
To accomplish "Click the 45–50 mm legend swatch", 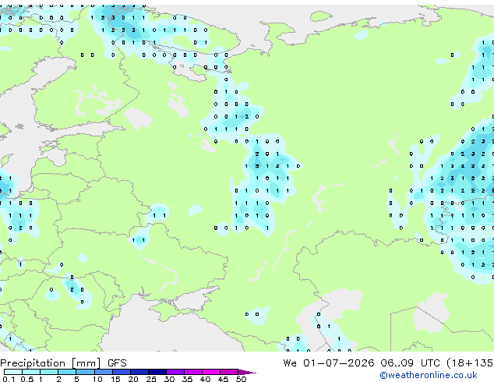I will pos(229,372).
